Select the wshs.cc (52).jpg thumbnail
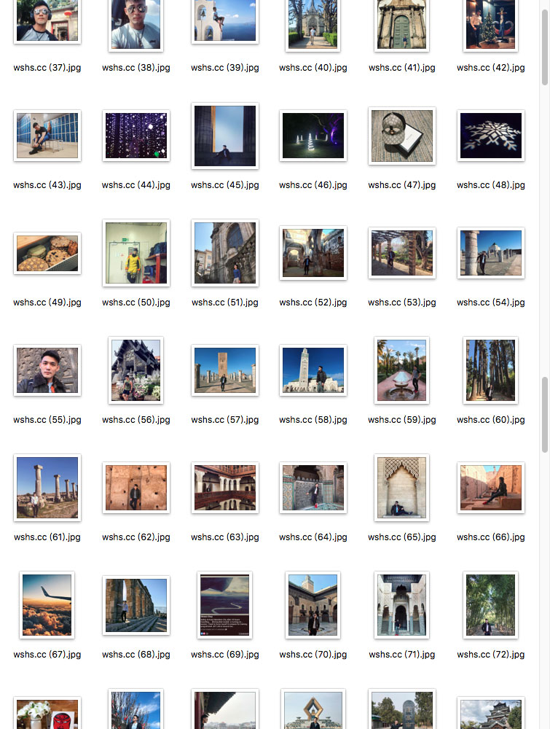The width and height of the screenshot is (550, 729). coord(313,253)
